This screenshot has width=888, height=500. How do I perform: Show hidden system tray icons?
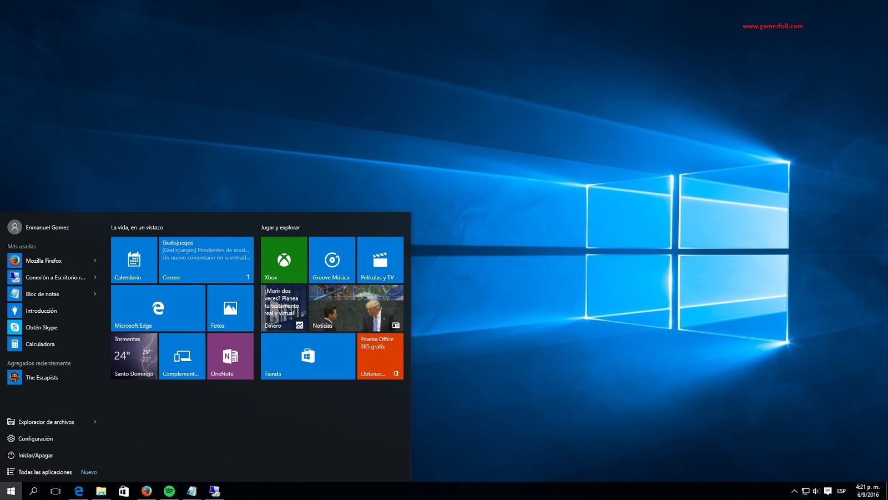click(794, 491)
